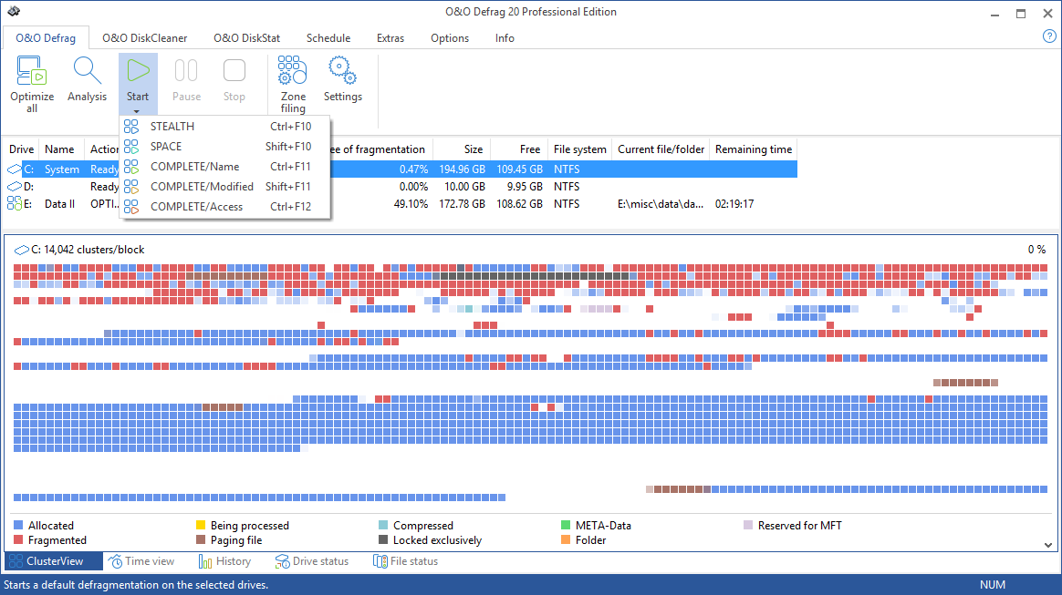Click the COMPLETE/Modified method icon
The height and width of the screenshot is (595, 1062).
(131, 187)
